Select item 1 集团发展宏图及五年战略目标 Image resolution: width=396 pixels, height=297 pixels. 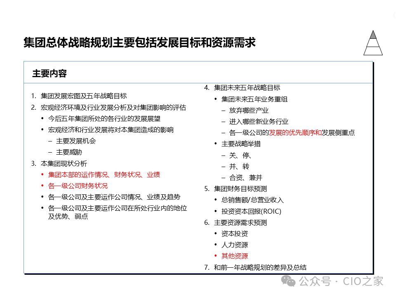pos(84,96)
